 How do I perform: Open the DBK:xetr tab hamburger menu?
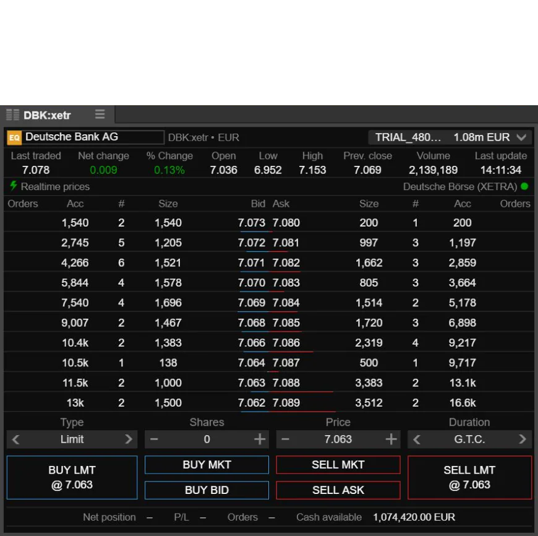click(100, 114)
